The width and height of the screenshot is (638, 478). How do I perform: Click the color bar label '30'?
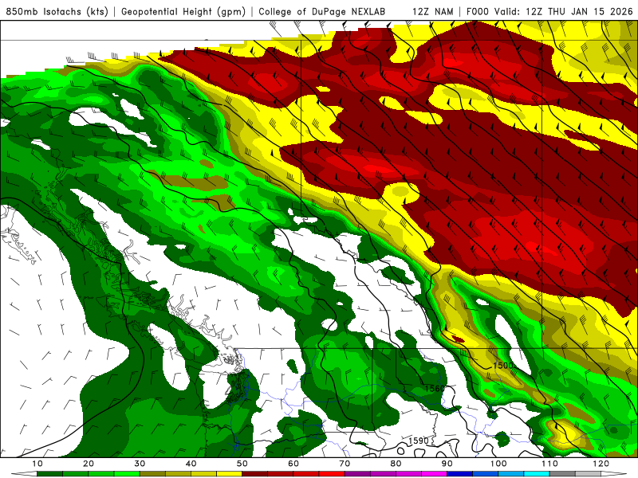pyautogui.click(x=140, y=464)
